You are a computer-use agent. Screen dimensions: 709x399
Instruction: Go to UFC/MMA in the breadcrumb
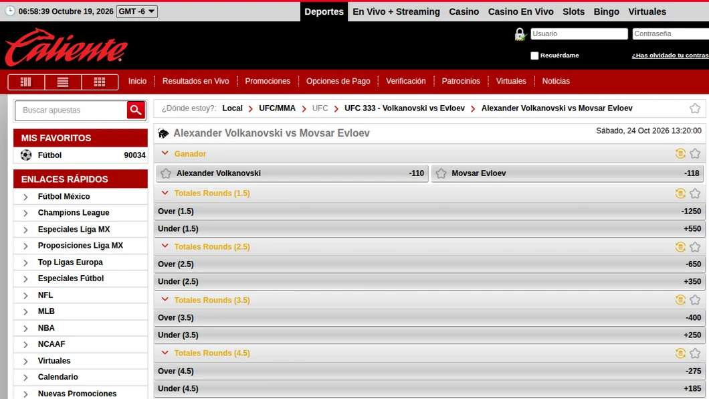click(277, 108)
